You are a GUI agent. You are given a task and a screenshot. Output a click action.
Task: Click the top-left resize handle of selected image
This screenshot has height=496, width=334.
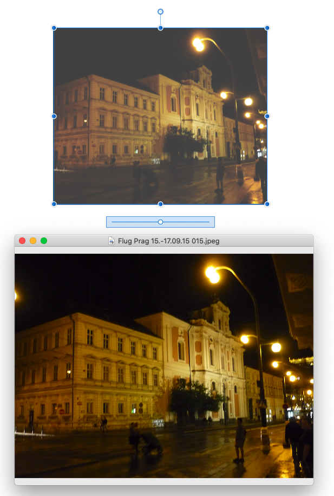[x=54, y=28]
